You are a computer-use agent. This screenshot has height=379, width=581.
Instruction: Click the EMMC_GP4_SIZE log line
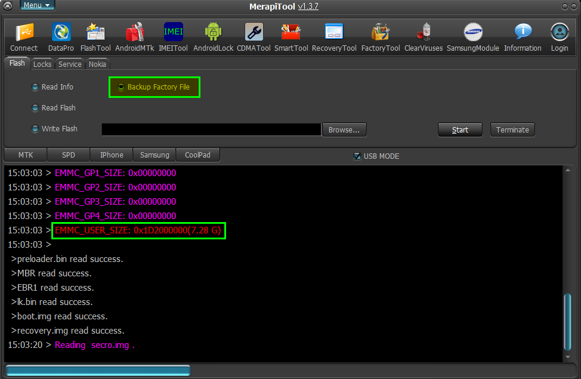coord(115,216)
